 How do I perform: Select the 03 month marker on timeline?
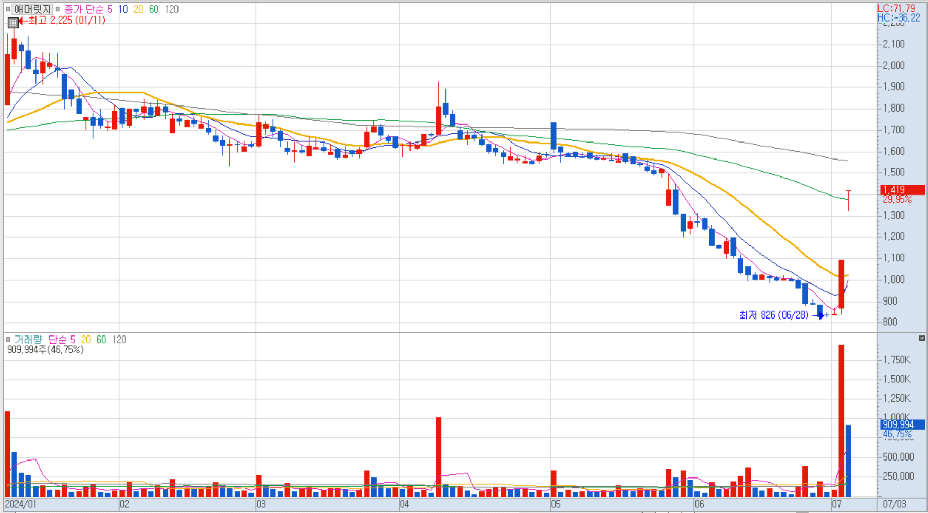click(x=261, y=504)
